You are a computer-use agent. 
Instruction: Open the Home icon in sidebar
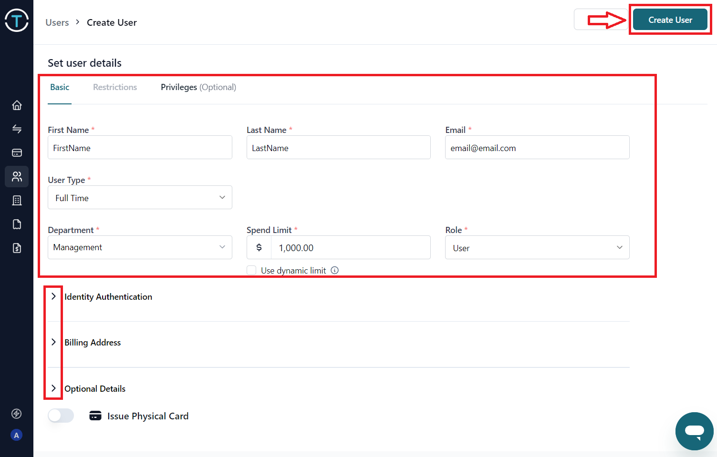coord(17,105)
